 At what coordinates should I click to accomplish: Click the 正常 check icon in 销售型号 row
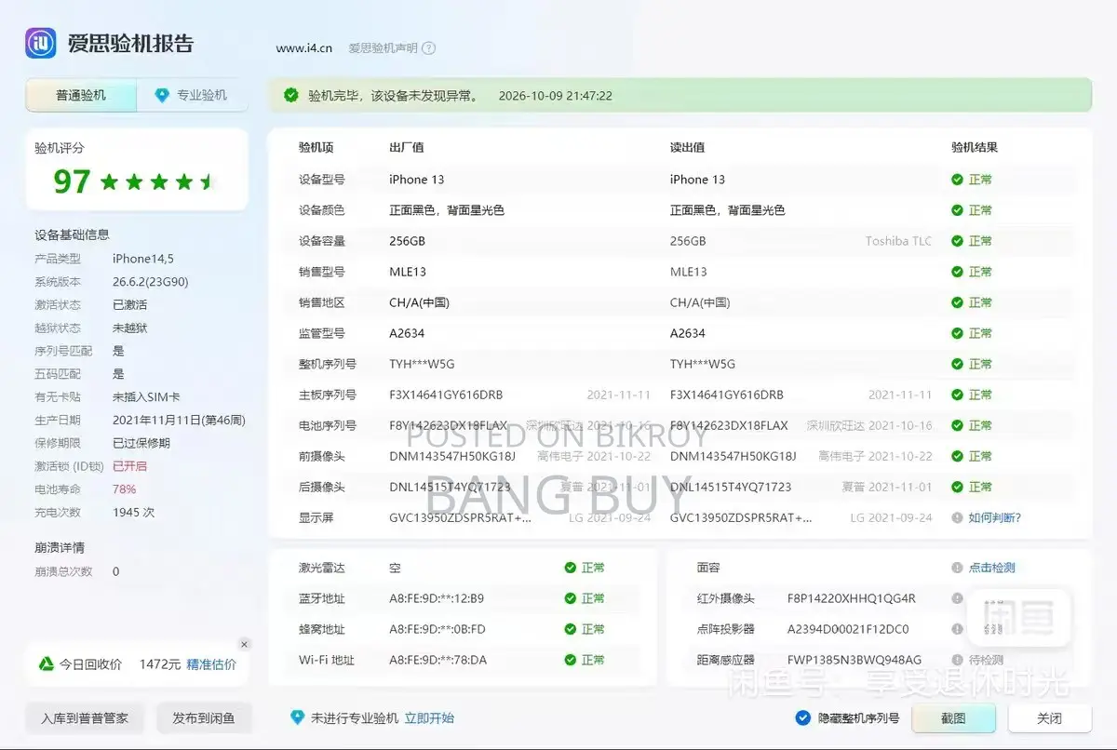click(957, 272)
